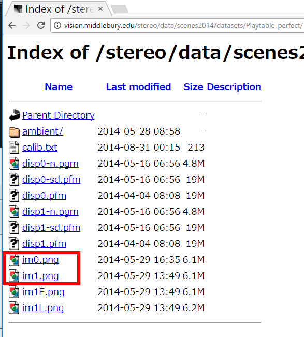Screen dimensions: 304x337
Task: Open im1L.png image link
Action: click(43, 308)
